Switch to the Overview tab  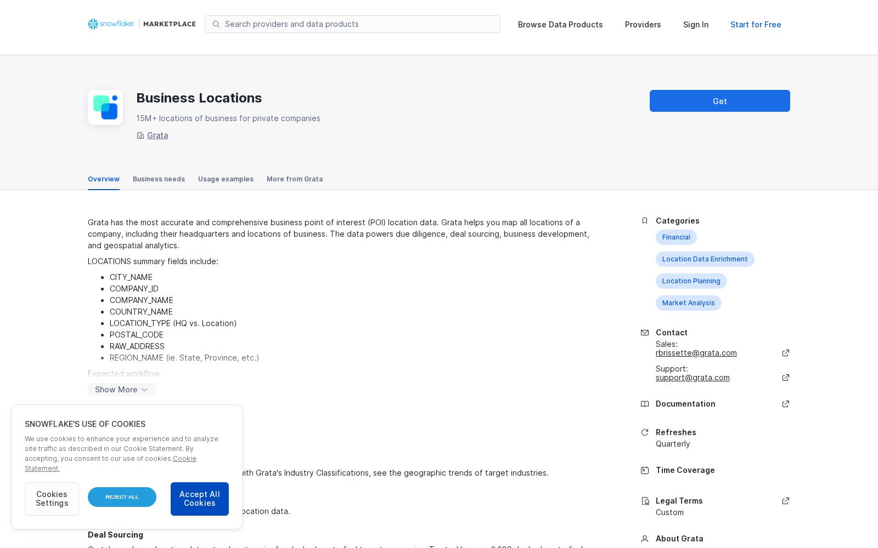pos(104,179)
